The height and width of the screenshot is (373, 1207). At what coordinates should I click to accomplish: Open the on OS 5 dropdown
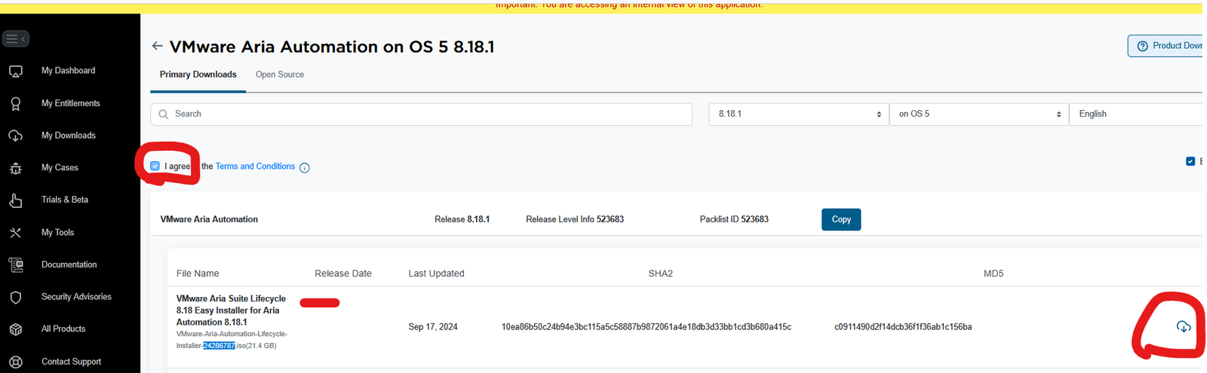click(979, 115)
